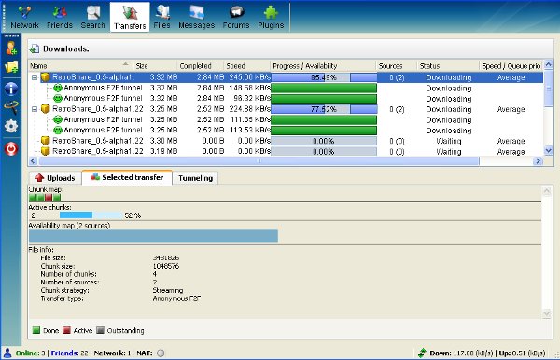Sort downloads by Status column
The height and width of the screenshot is (360, 560).
tap(447, 66)
